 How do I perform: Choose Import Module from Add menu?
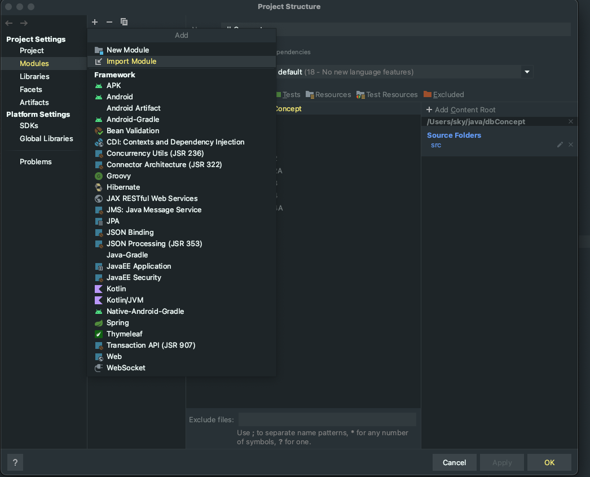click(182, 61)
